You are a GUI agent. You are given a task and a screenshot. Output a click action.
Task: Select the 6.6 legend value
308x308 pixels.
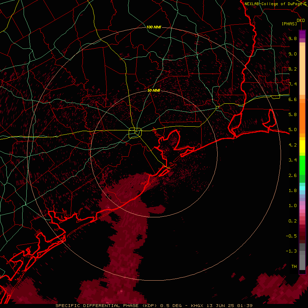(293, 99)
